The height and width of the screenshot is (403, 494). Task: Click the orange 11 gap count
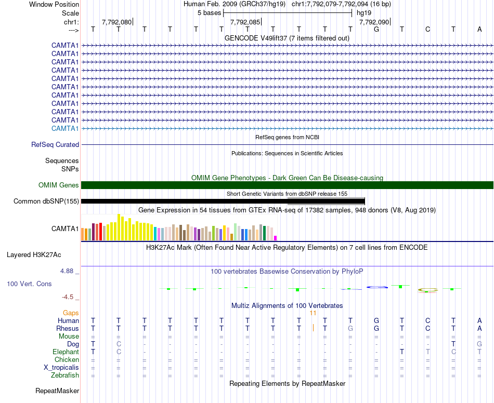point(313,313)
